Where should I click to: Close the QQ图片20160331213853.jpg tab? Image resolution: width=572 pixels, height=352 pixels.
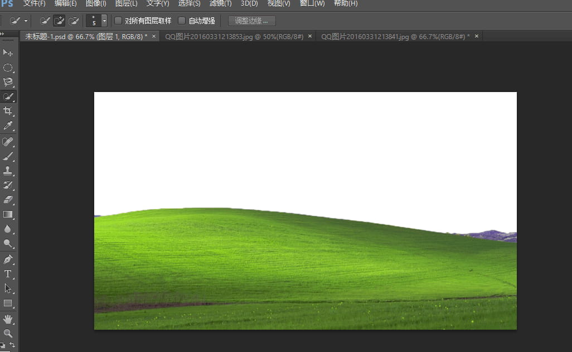[x=310, y=36]
